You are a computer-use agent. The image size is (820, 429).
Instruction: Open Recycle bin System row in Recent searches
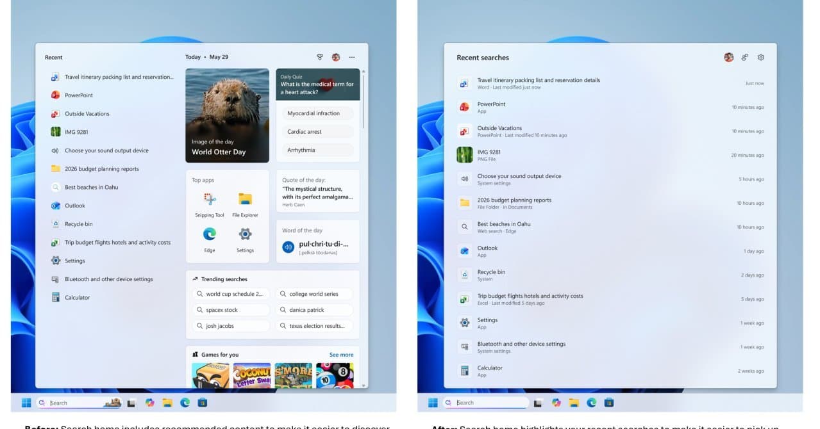pyautogui.click(x=610, y=275)
